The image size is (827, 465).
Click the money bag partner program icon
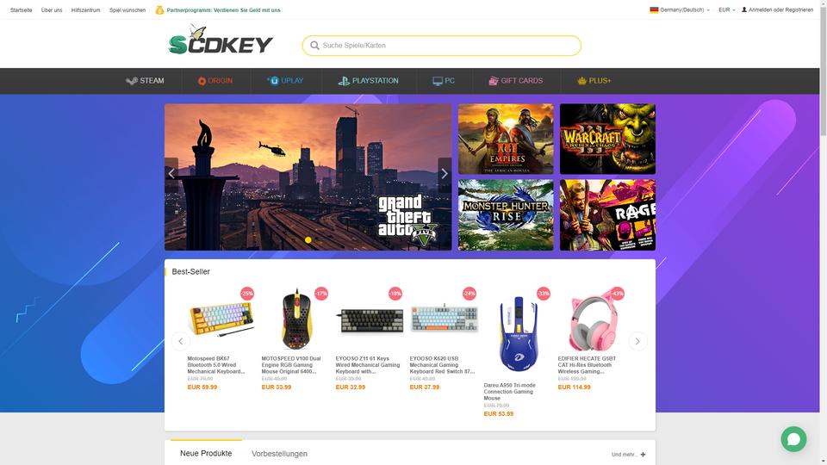click(x=159, y=10)
